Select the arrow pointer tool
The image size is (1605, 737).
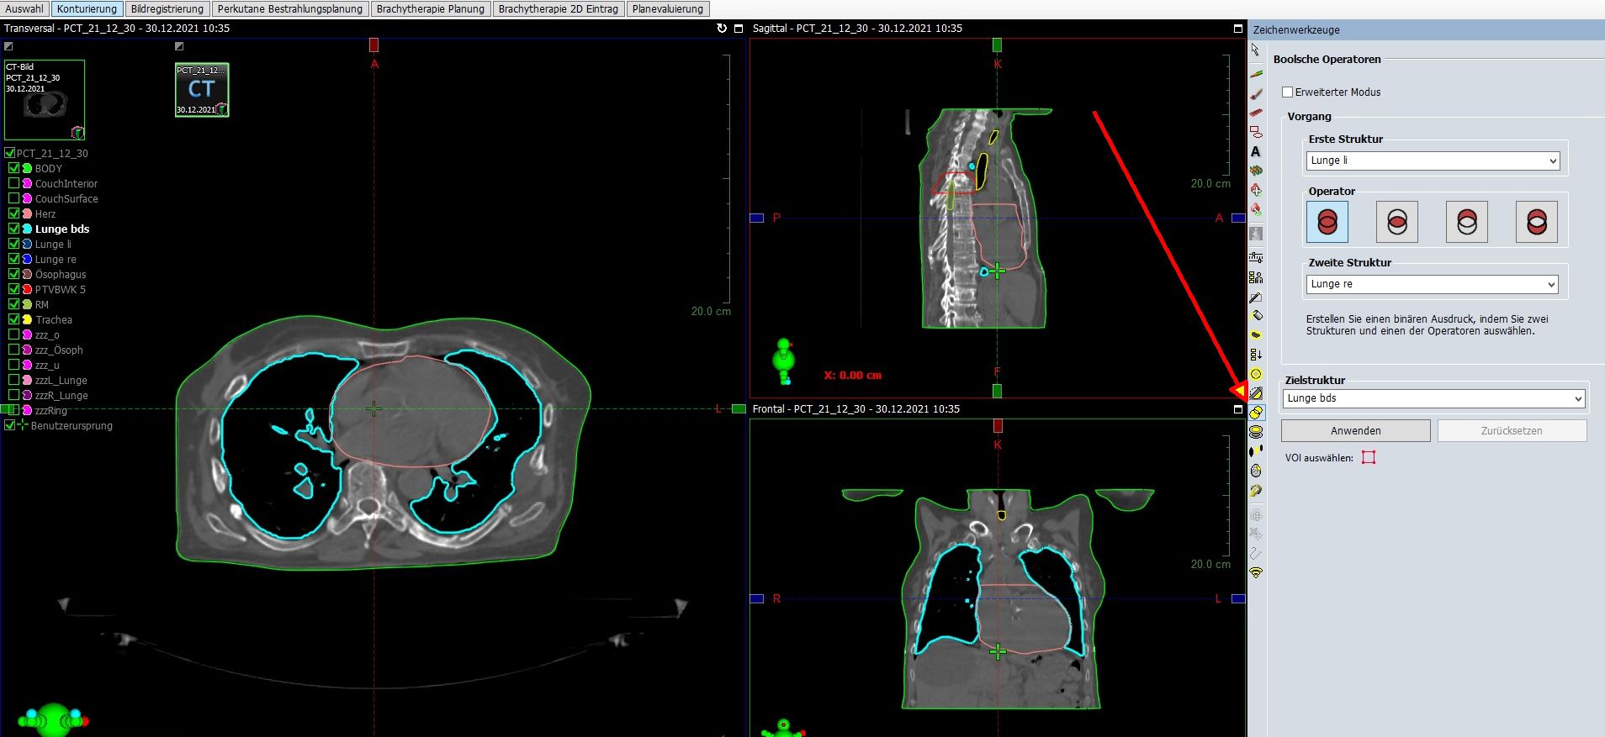tap(1255, 50)
